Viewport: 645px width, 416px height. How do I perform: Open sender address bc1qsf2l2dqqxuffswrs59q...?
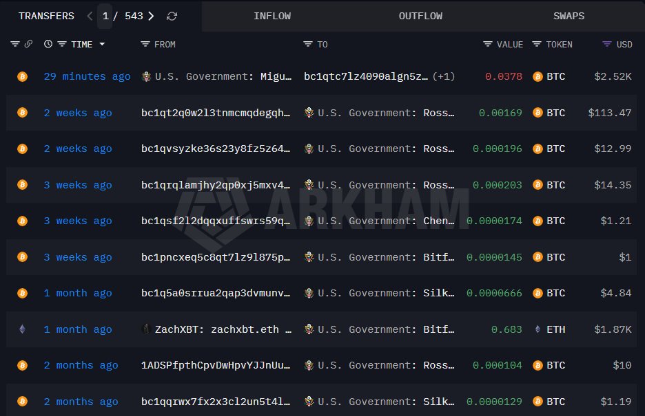216,221
